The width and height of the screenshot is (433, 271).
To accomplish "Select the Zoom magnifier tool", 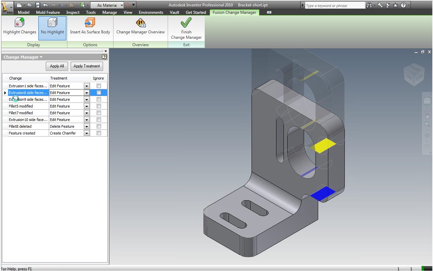I will tap(427, 124).
